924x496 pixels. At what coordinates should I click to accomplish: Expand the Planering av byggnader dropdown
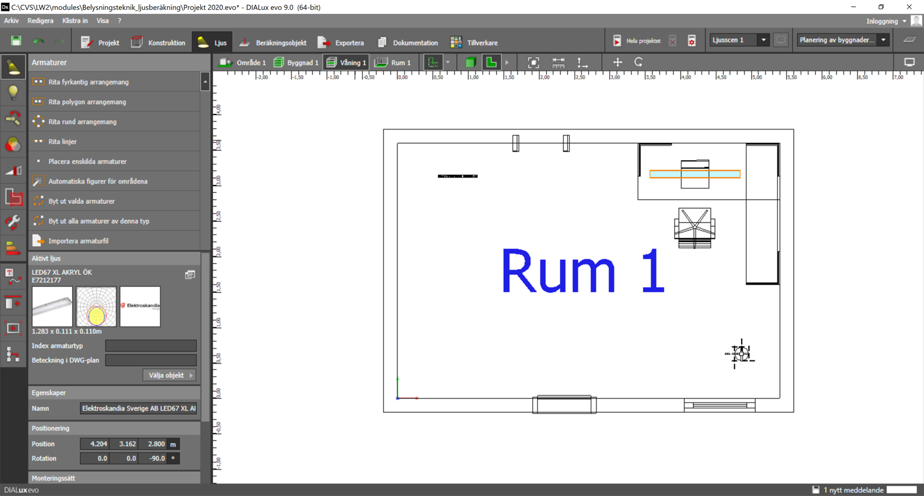click(883, 40)
